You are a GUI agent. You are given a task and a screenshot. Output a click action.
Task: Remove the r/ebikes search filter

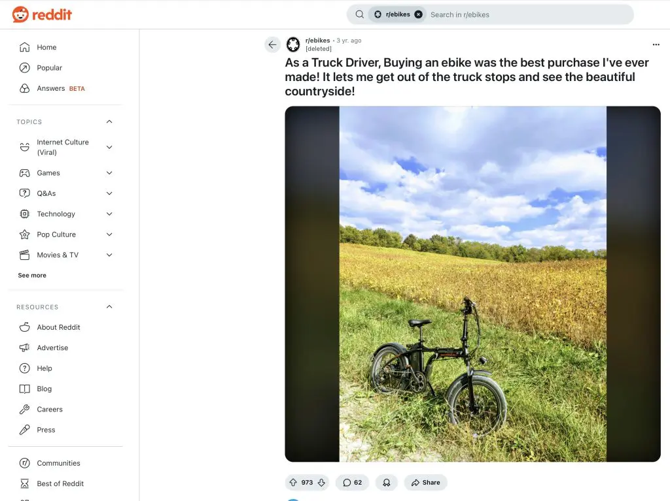418,14
